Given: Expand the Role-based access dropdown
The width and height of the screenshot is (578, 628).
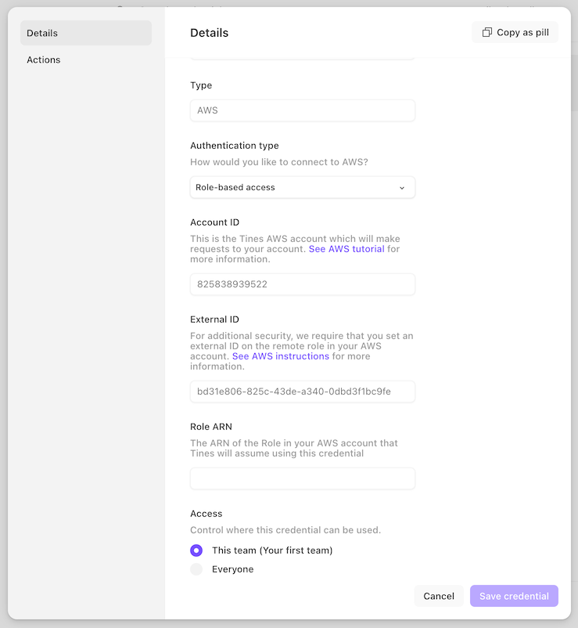Looking at the screenshot, I should click(x=303, y=187).
